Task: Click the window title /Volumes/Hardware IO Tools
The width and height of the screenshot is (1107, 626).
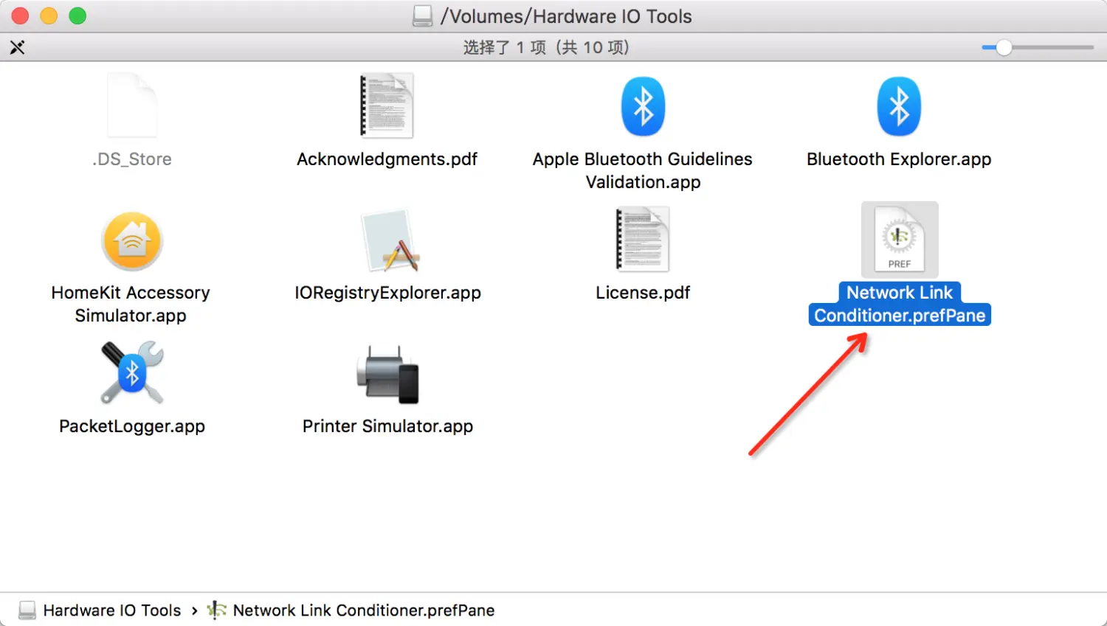Action: click(566, 16)
